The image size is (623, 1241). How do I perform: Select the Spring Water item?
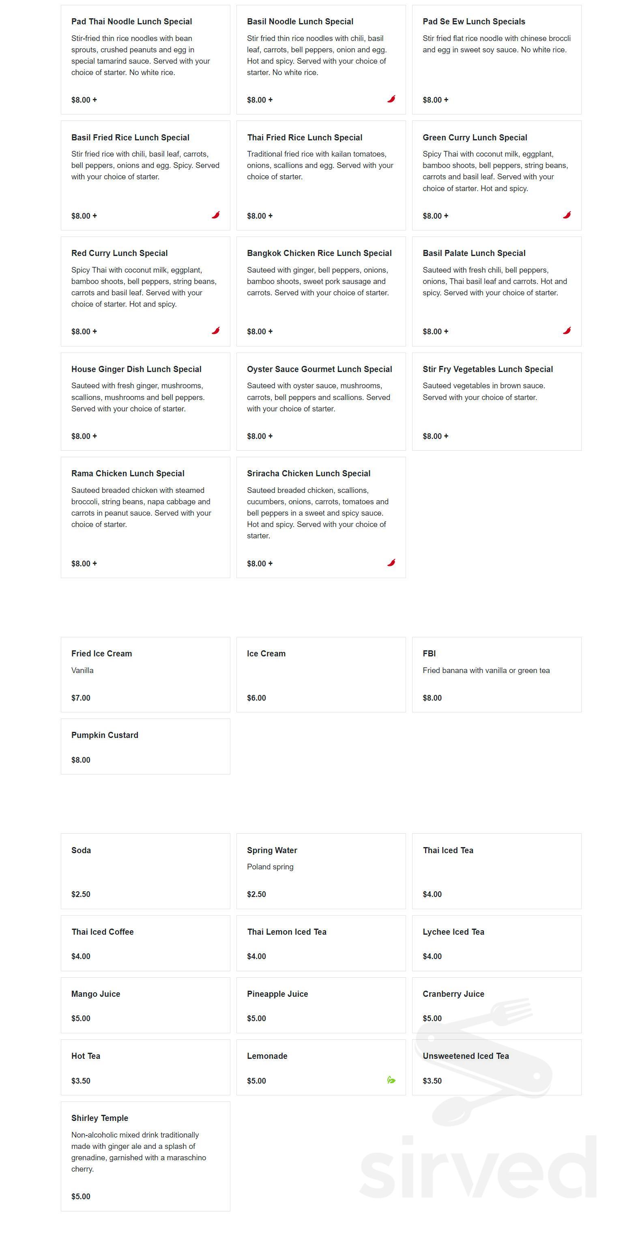click(321, 871)
